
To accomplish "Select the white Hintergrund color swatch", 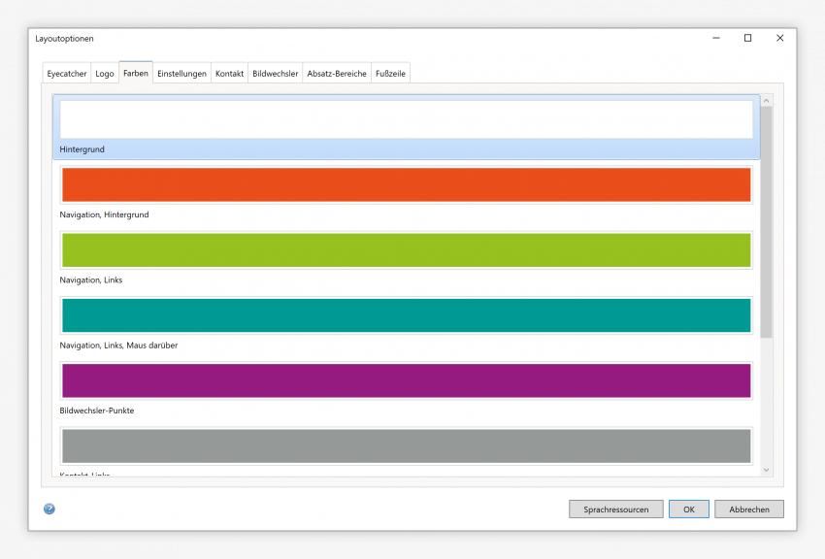I will (406, 119).
